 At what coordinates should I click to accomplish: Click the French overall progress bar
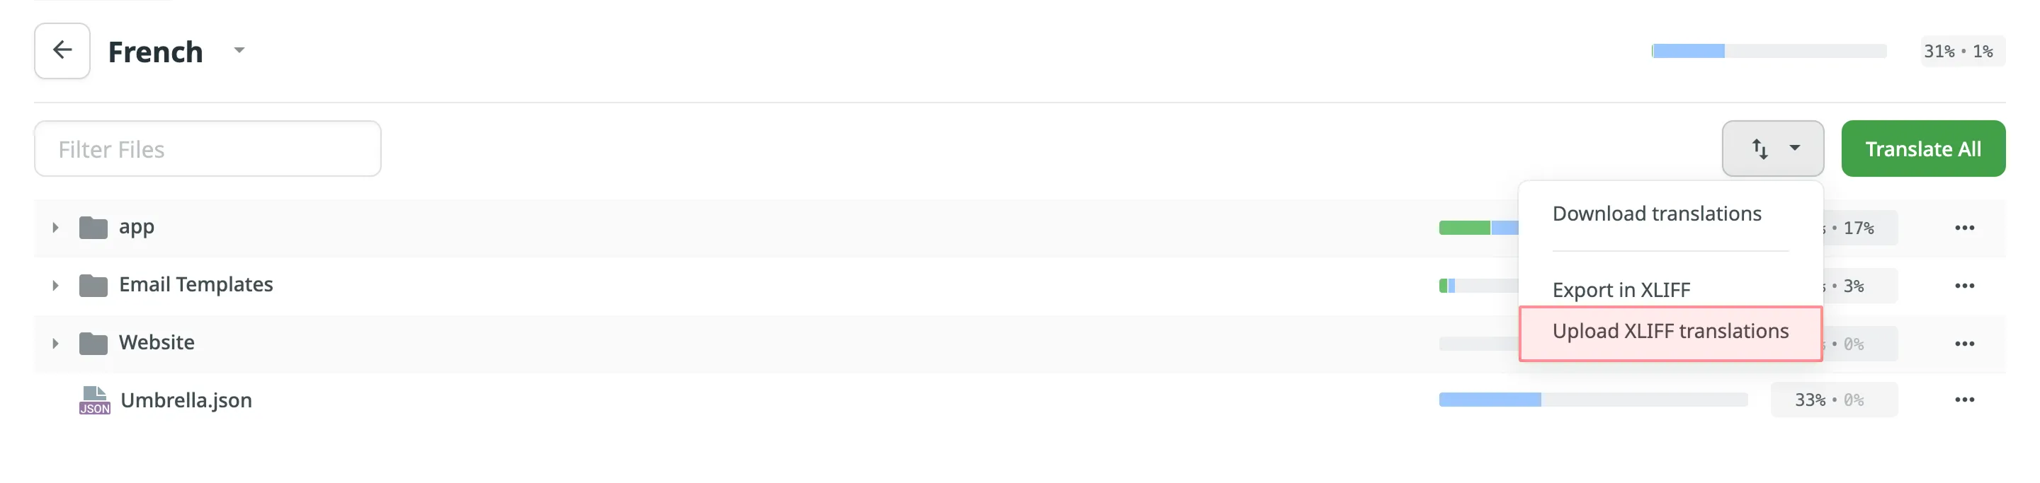click(x=1770, y=50)
